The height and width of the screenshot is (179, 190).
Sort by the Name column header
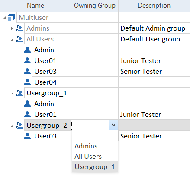[35, 6]
